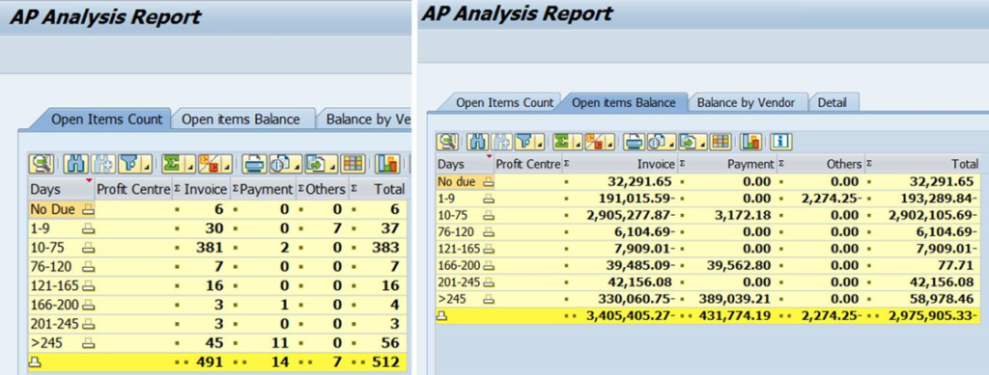Click Total column header in Open items Balance table

coord(922,164)
